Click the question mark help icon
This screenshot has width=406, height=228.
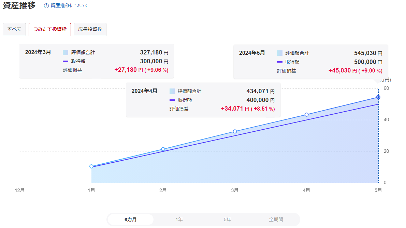tap(46, 6)
